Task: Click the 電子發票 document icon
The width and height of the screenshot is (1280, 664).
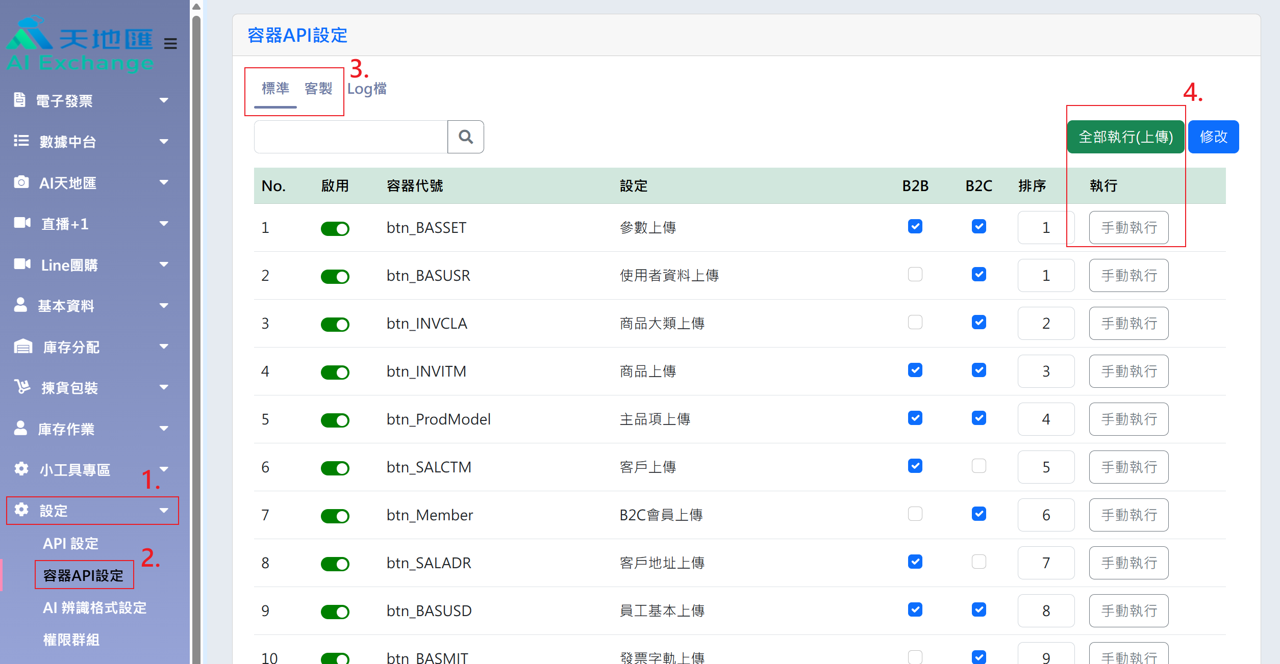Action: click(x=19, y=100)
